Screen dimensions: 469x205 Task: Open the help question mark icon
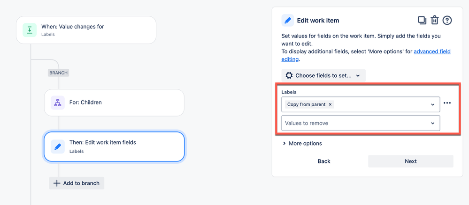tap(447, 20)
